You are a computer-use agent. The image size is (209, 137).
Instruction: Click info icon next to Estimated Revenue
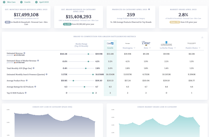pos(23,53)
